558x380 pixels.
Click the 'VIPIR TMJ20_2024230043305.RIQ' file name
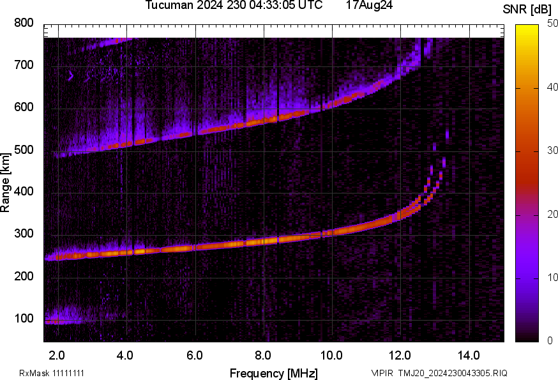click(439, 373)
